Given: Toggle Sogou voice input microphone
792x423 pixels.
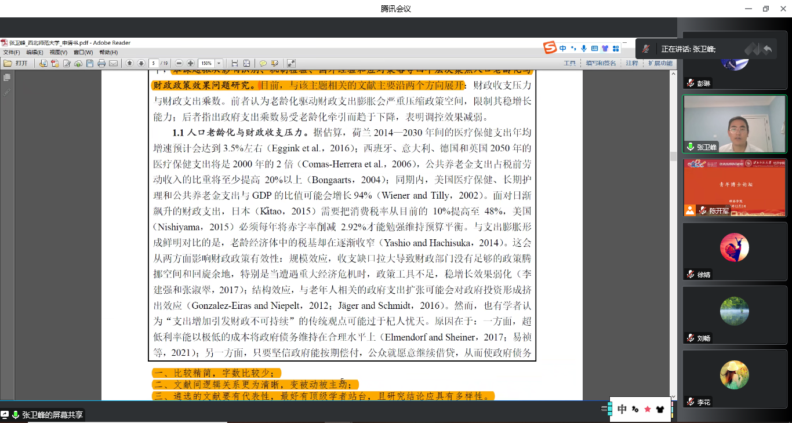Looking at the screenshot, I should (584, 48).
